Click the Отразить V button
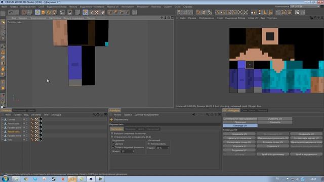The width and height of the screenshot is (324, 182). coord(273,146)
